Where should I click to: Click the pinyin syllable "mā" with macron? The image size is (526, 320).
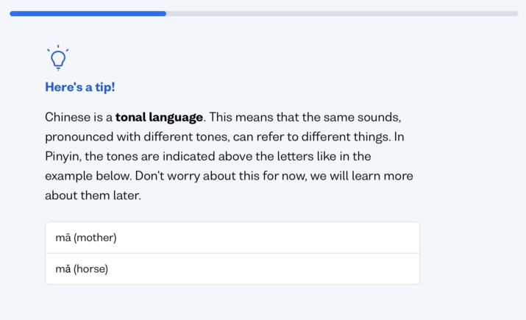[63, 238]
